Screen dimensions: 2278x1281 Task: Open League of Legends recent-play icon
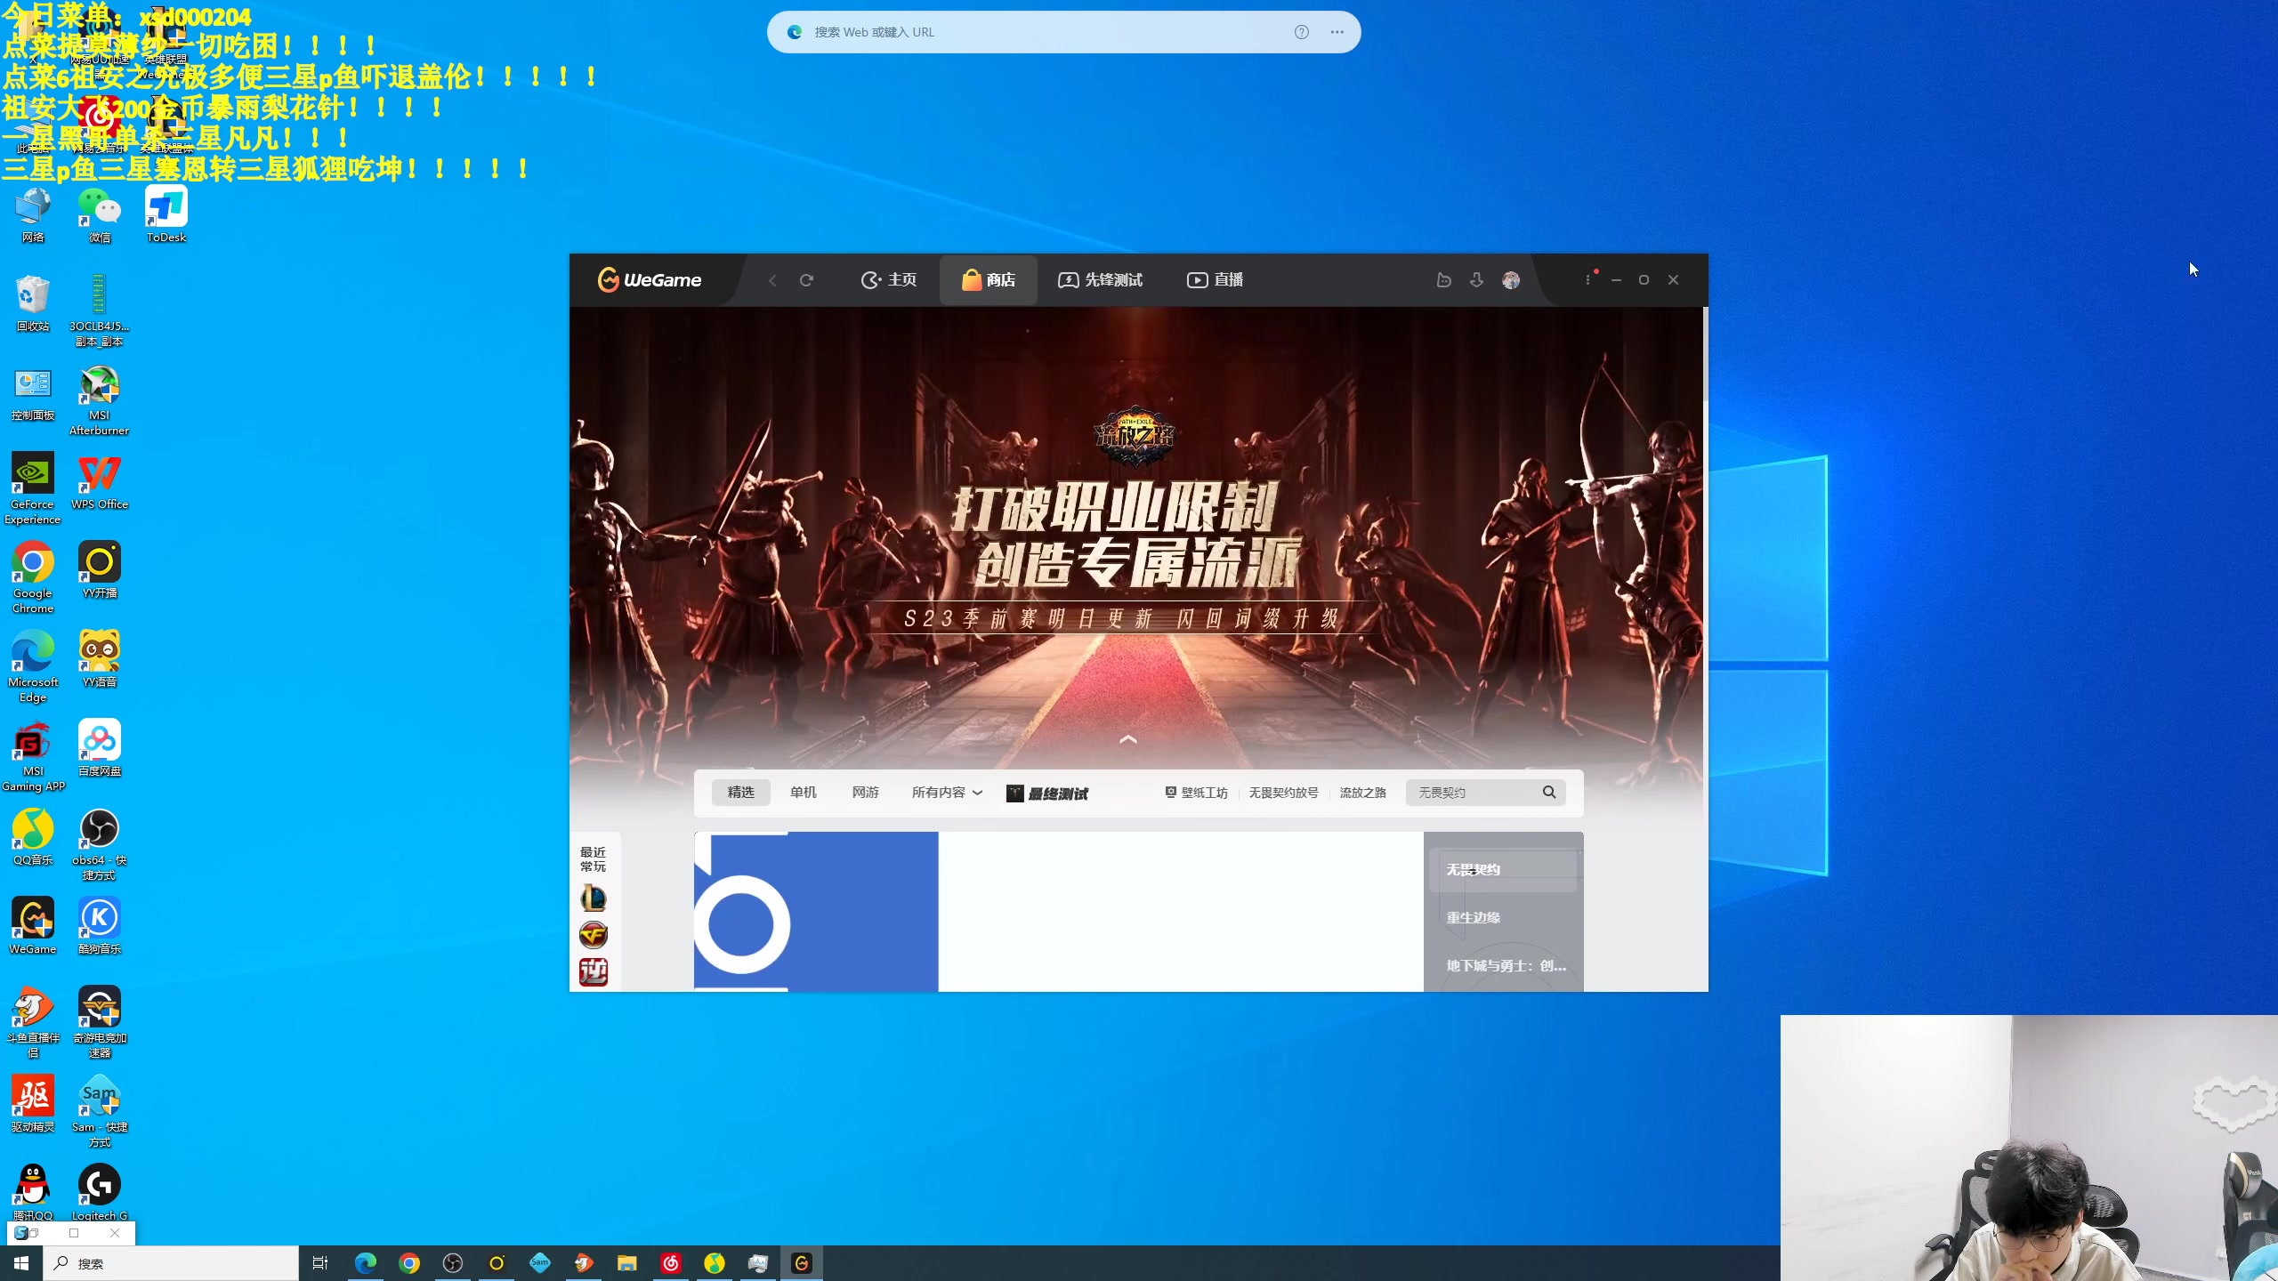pyautogui.click(x=594, y=898)
